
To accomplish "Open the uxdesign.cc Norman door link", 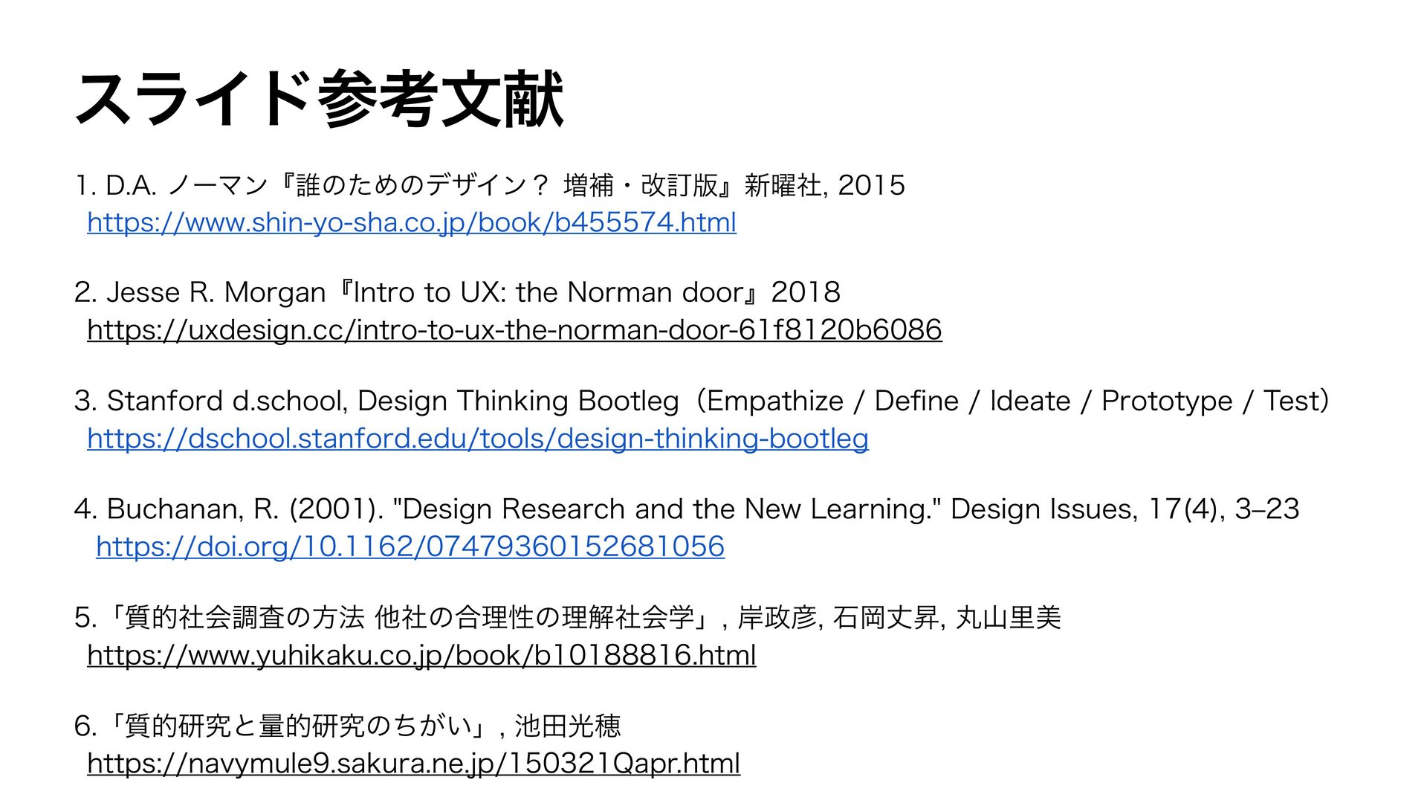I will [x=514, y=329].
